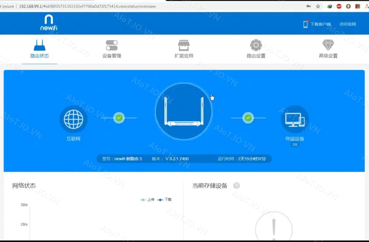
Task: Click the 3B/s axis label
Action: click(x=24, y=205)
